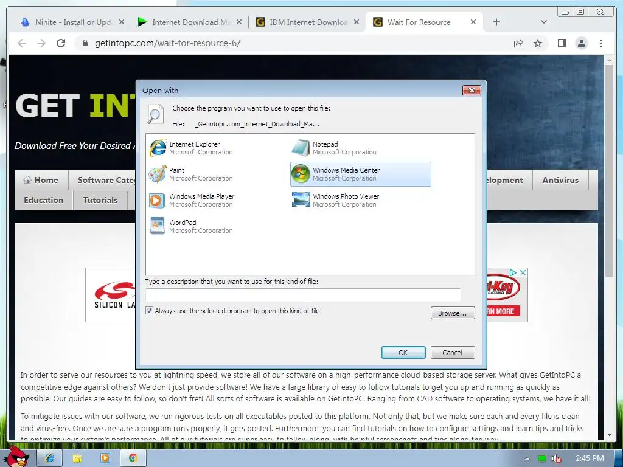The height and width of the screenshot is (467, 623).
Task: Uncheck Always use the selected program checkbox
Action: 150,311
